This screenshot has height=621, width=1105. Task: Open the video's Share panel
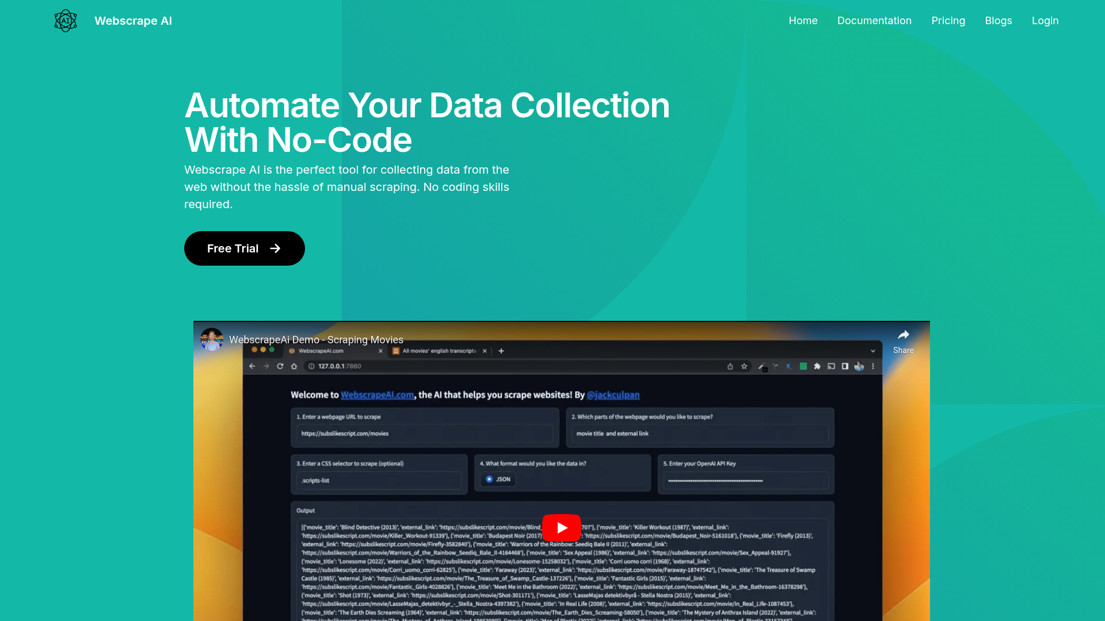click(903, 339)
